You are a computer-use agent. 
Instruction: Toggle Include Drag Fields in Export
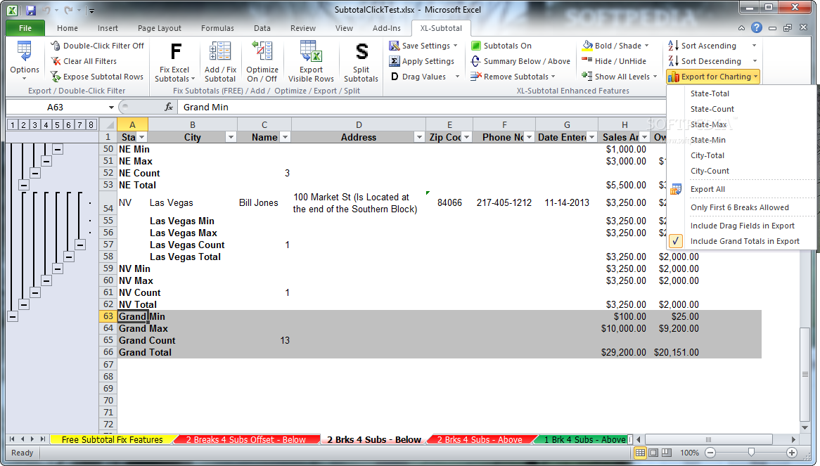point(742,226)
